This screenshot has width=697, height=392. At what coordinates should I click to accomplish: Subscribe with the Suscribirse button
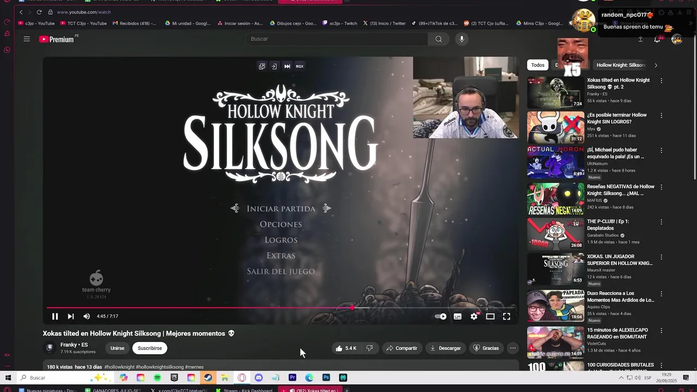[150, 348]
